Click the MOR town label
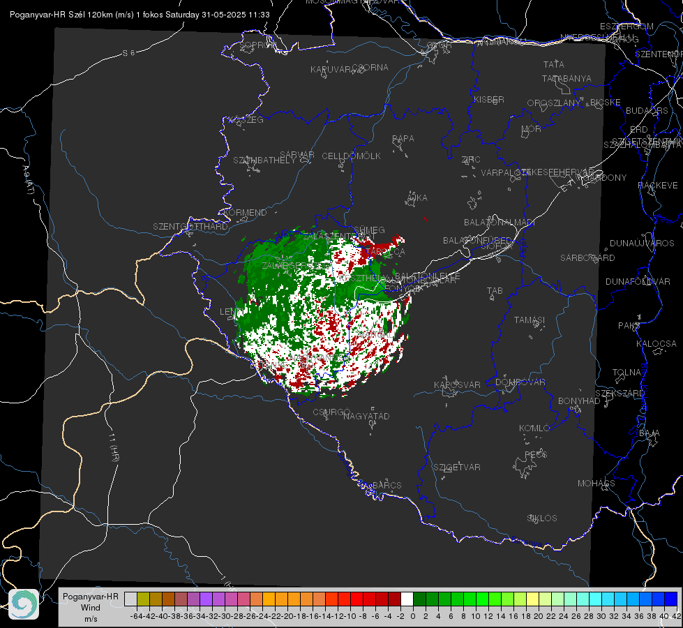Image resolution: width=683 pixels, height=628 pixels. [x=532, y=129]
